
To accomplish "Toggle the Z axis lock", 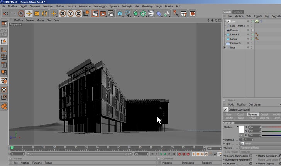I will pyautogui.click(x=78, y=13).
